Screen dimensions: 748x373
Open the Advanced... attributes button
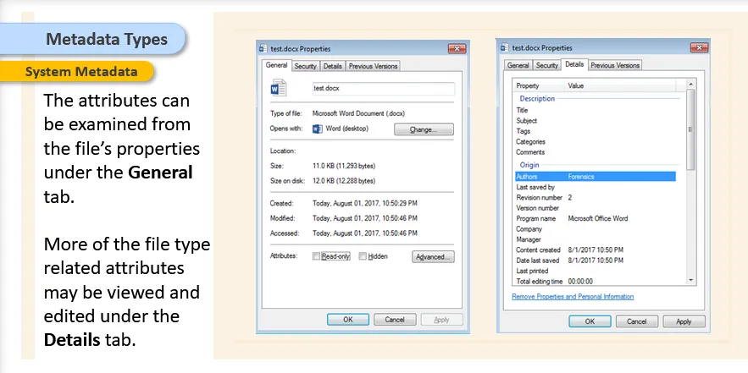(433, 256)
